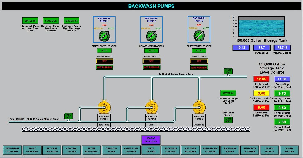
Task: Open the Alarm History screen
Action: 289,150
